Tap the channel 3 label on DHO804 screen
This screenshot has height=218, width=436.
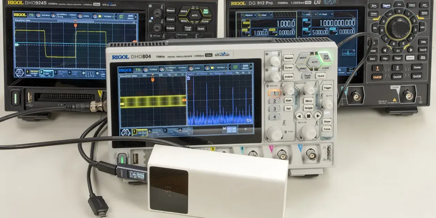point(165,130)
